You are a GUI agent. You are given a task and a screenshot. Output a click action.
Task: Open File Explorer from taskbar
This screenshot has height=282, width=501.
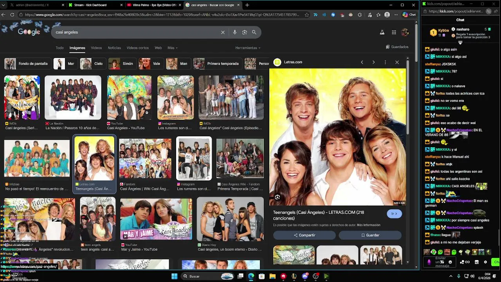272,276
